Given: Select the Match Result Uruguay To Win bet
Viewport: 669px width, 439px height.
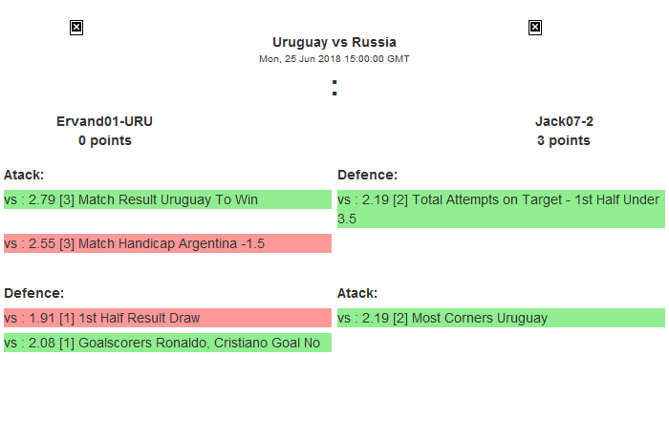Looking at the screenshot, I should click(x=167, y=199).
